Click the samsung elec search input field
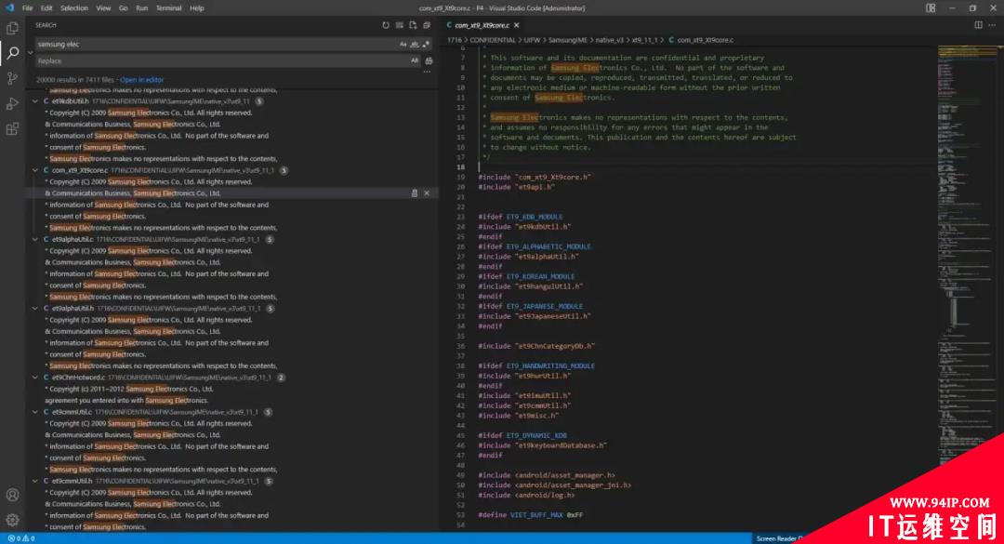Screen dimensions: 1004x544 click(x=216, y=45)
